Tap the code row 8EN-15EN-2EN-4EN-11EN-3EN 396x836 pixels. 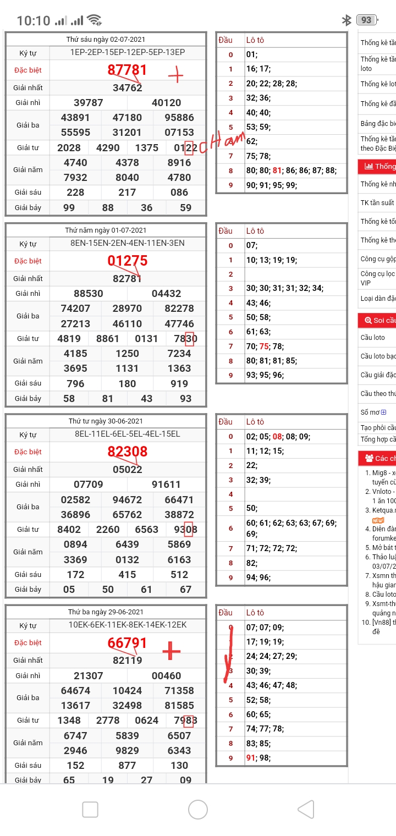[x=128, y=243]
